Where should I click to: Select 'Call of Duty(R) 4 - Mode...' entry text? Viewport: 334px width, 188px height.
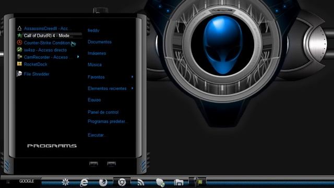pos(49,36)
